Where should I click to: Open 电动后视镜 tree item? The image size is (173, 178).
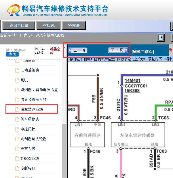[x=30, y=70]
